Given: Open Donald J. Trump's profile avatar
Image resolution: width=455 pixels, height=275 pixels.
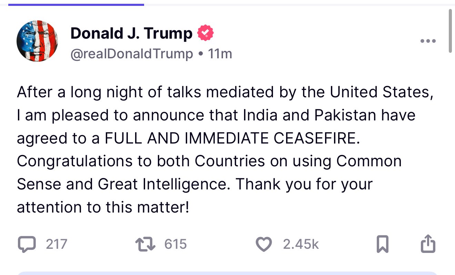Looking at the screenshot, I should [37, 41].
